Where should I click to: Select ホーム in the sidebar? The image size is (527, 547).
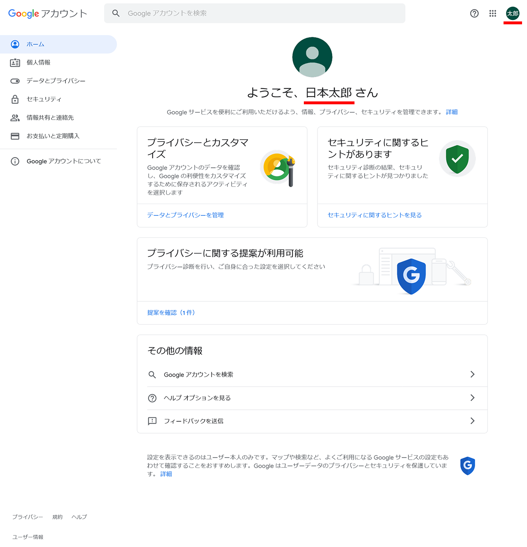[x=58, y=44]
